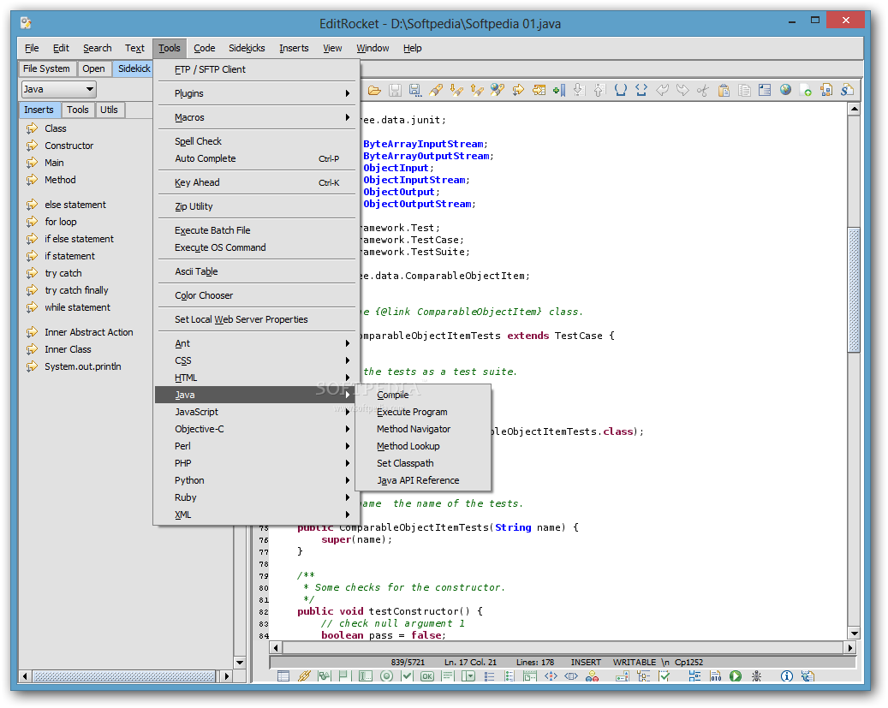This screenshot has width=888, height=708.
Task: Insert the try catch finally snippet
Action: 76,290
